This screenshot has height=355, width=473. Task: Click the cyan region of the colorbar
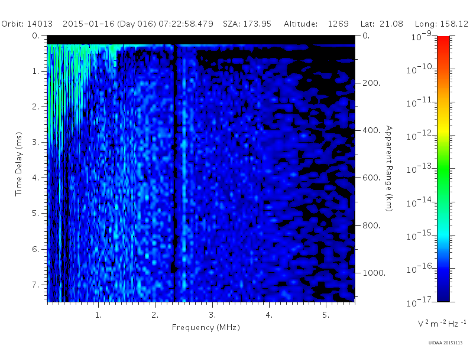(x=443, y=234)
